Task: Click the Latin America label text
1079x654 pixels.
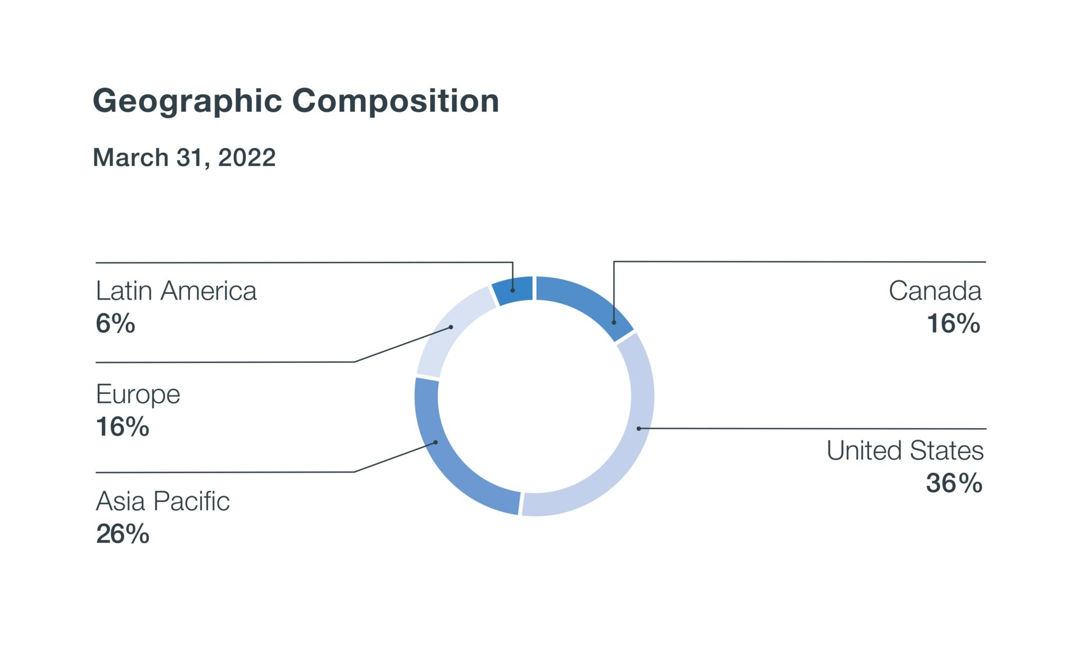Action: (x=176, y=291)
